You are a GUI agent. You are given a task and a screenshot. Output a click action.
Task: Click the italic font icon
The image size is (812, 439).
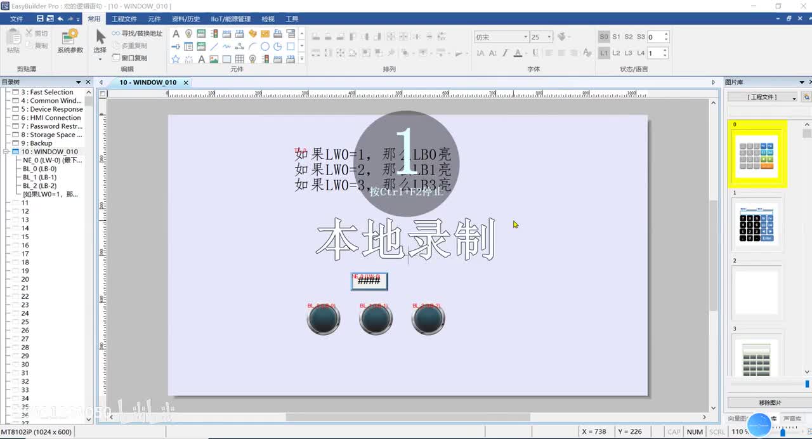[506, 53]
